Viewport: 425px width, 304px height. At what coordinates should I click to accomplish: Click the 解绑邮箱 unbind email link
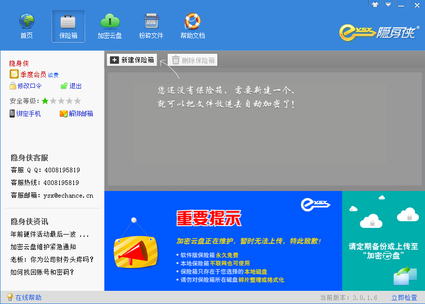tap(81, 113)
